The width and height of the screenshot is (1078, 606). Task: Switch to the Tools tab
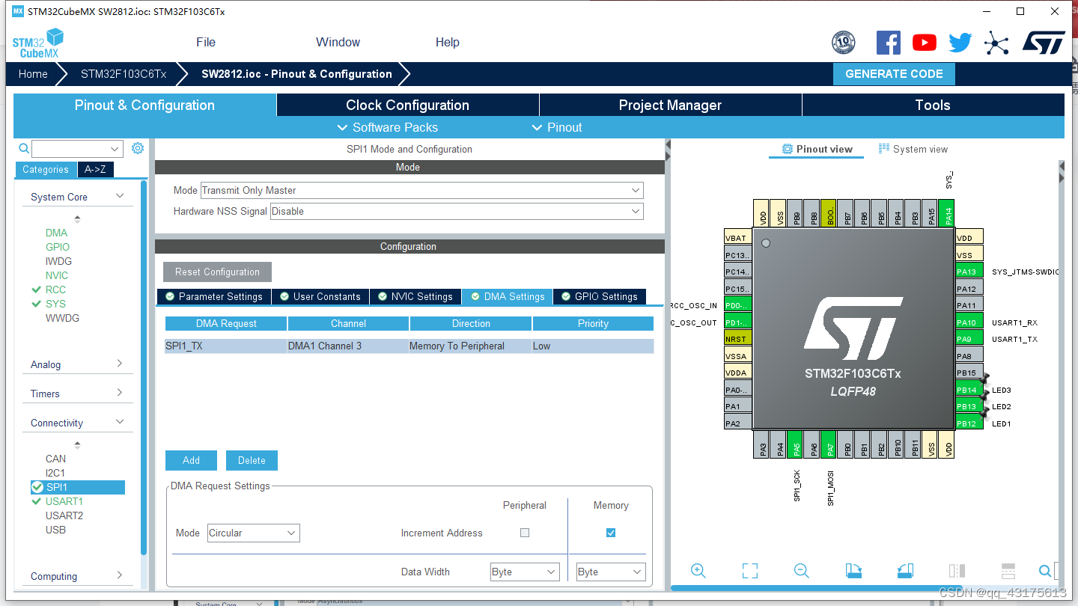coord(933,105)
